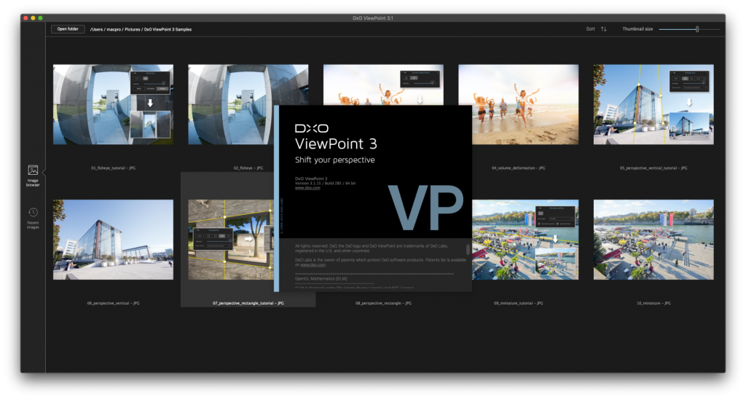Click the Sort label
This screenshot has height=400, width=746.
pyautogui.click(x=590, y=29)
